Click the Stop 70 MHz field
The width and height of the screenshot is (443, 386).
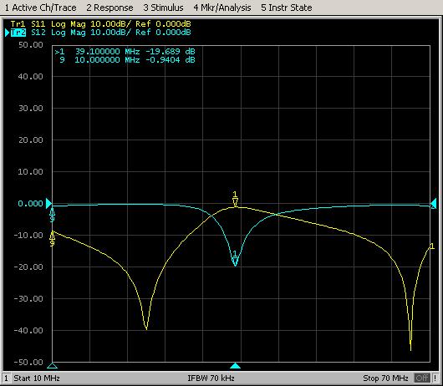385,378
